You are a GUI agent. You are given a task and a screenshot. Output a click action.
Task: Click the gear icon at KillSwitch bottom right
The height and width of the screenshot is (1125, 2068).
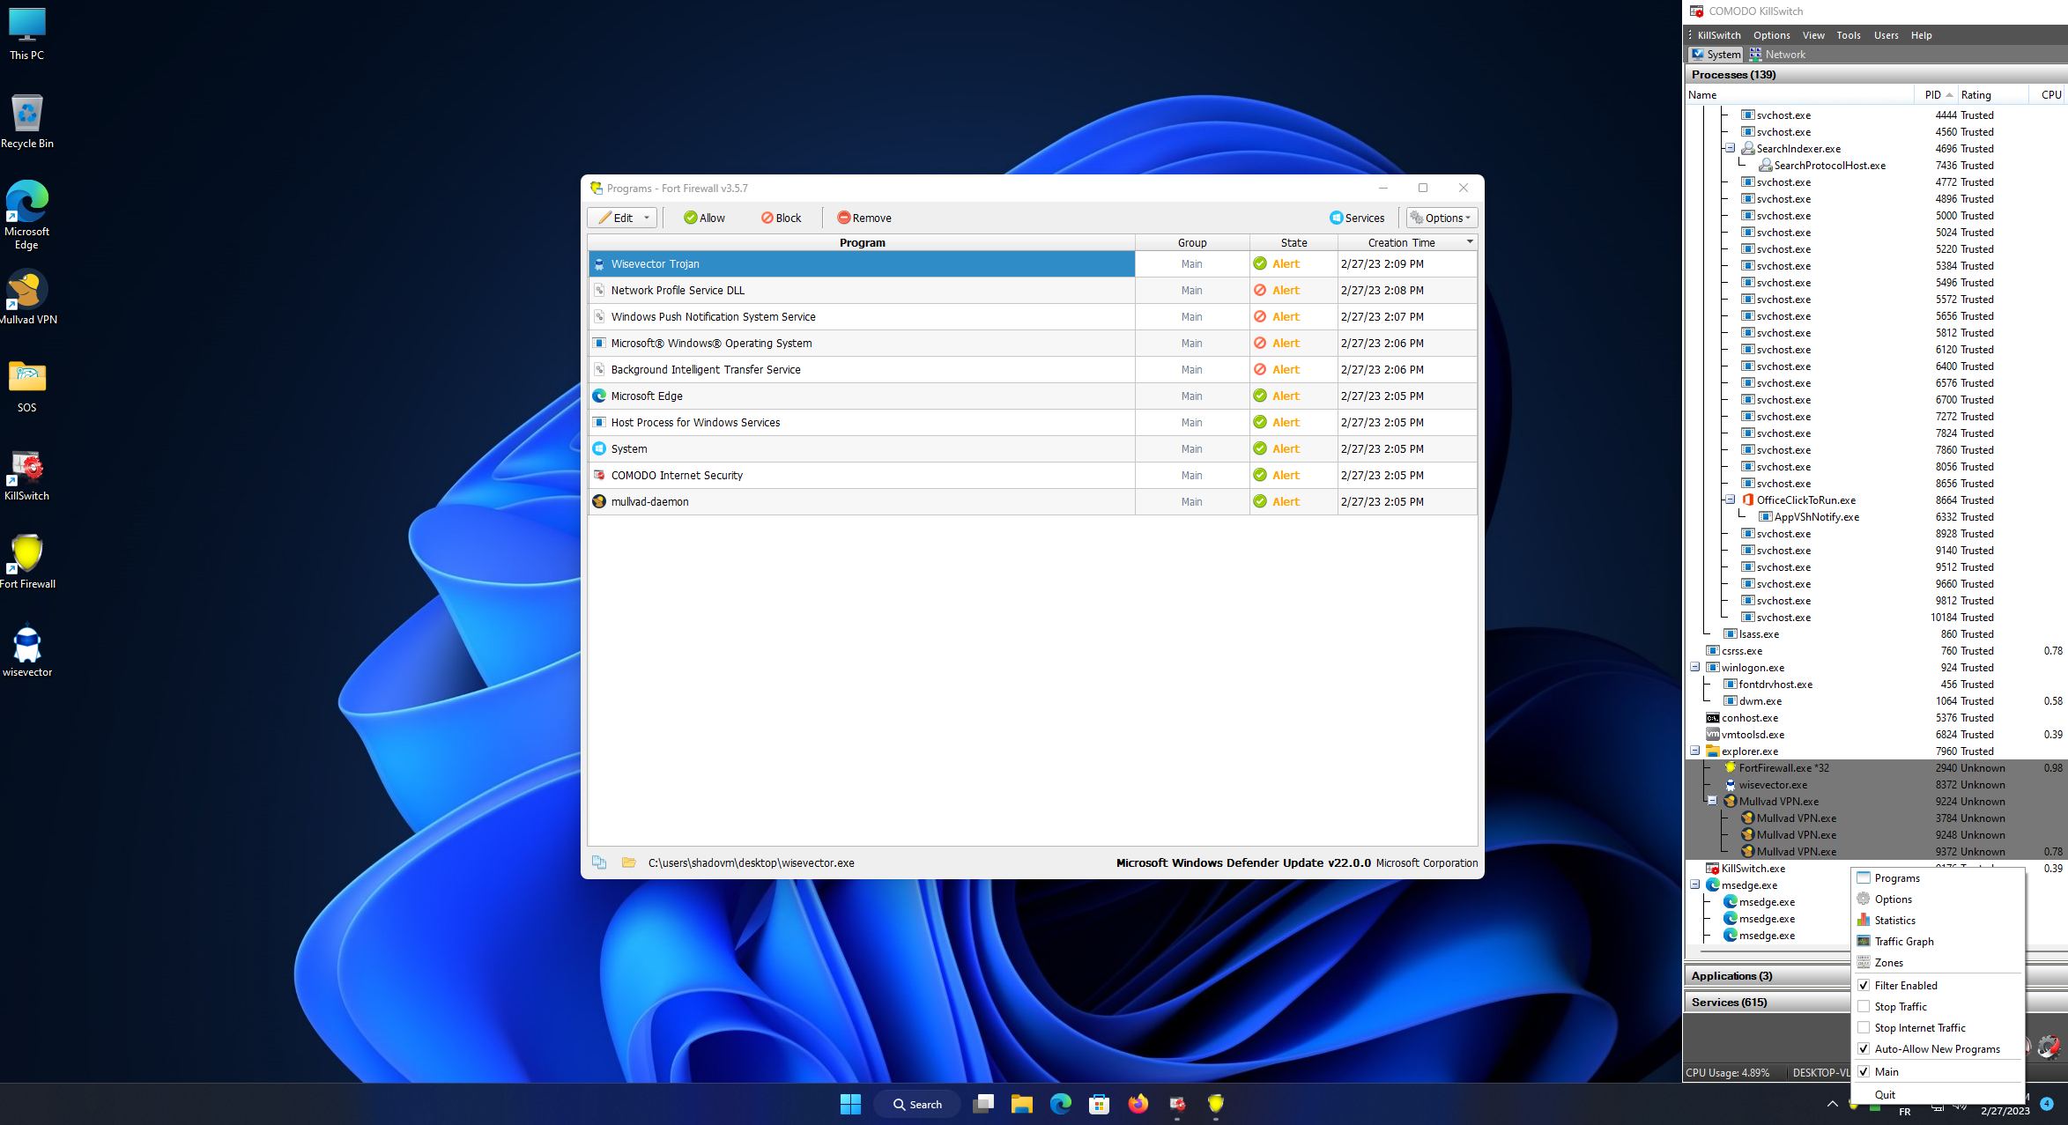pos(2049,1046)
